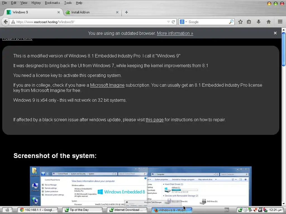Click the scrollbar down arrow

click(283, 204)
